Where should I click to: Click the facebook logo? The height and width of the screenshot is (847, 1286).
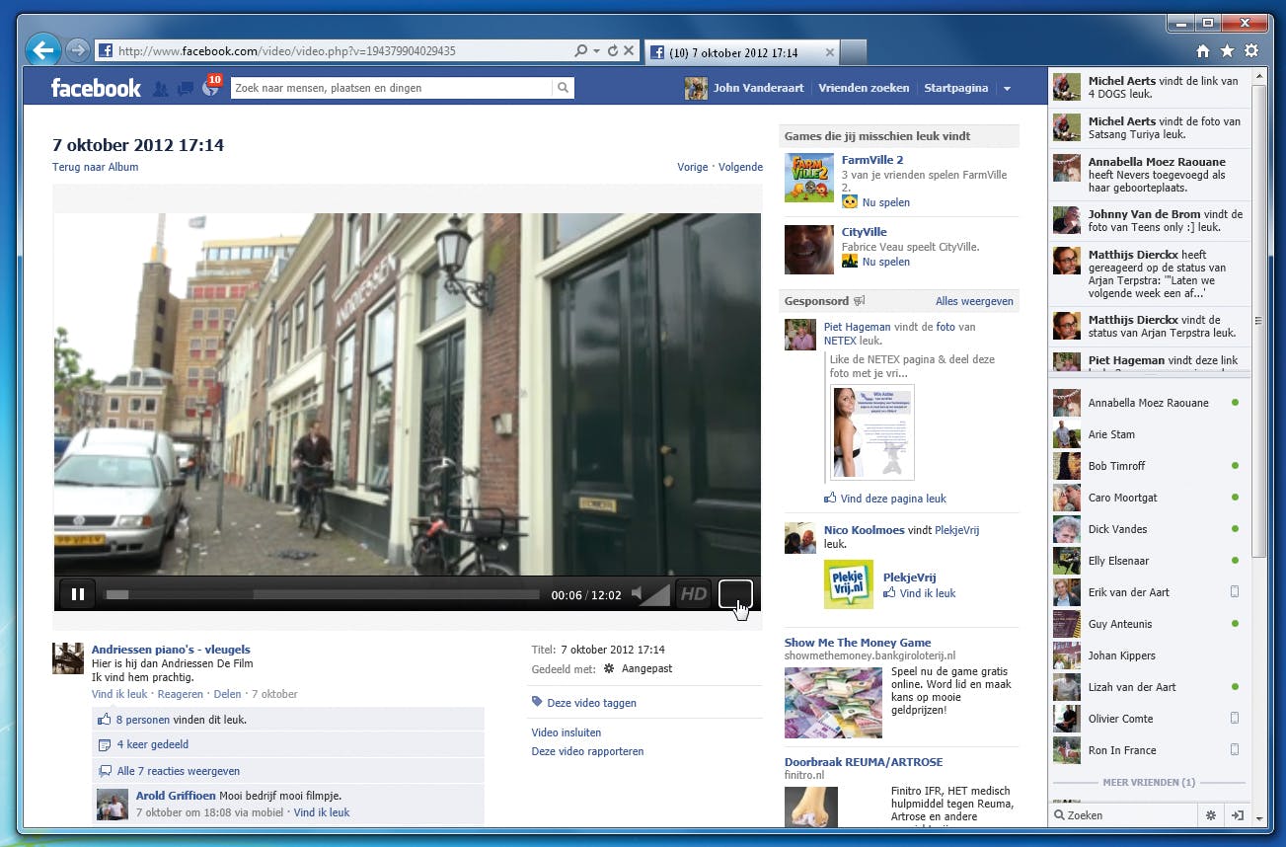pos(96,88)
